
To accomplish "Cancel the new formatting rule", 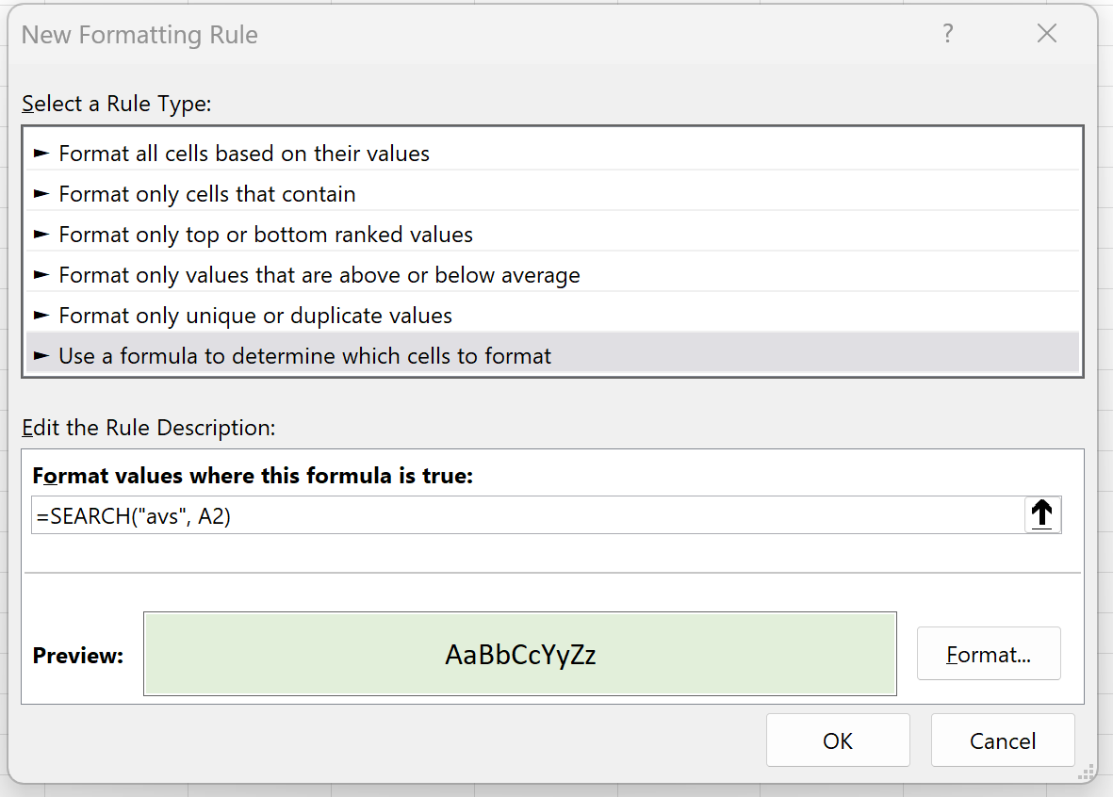I will (x=1003, y=740).
